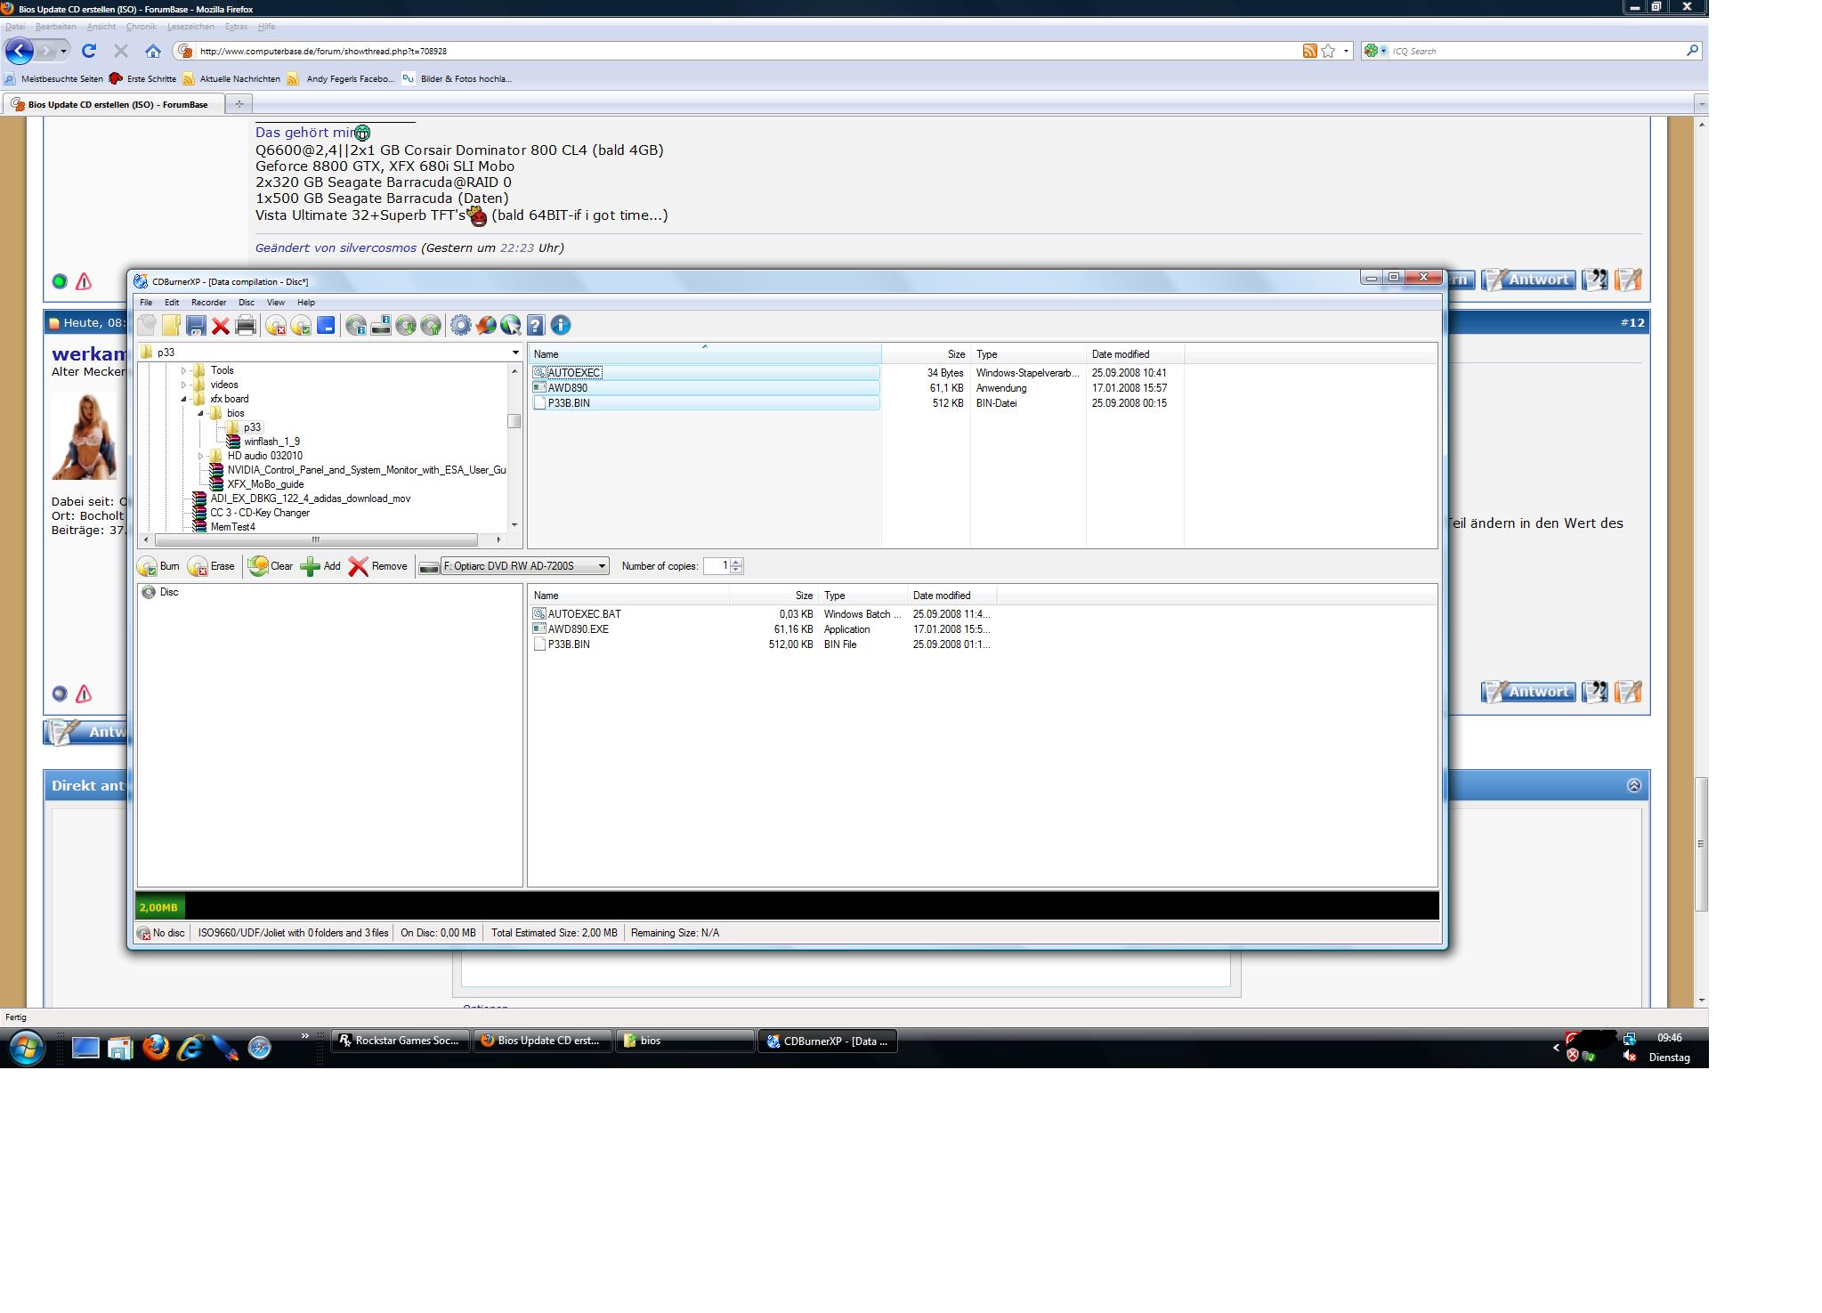Click the Save compilation floppy icon
Image resolution: width=1822 pixels, height=1313 pixels.
click(196, 326)
